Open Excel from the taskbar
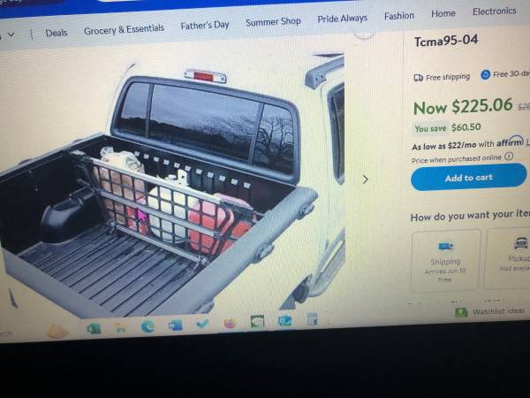The image size is (530, 398). 94,329
